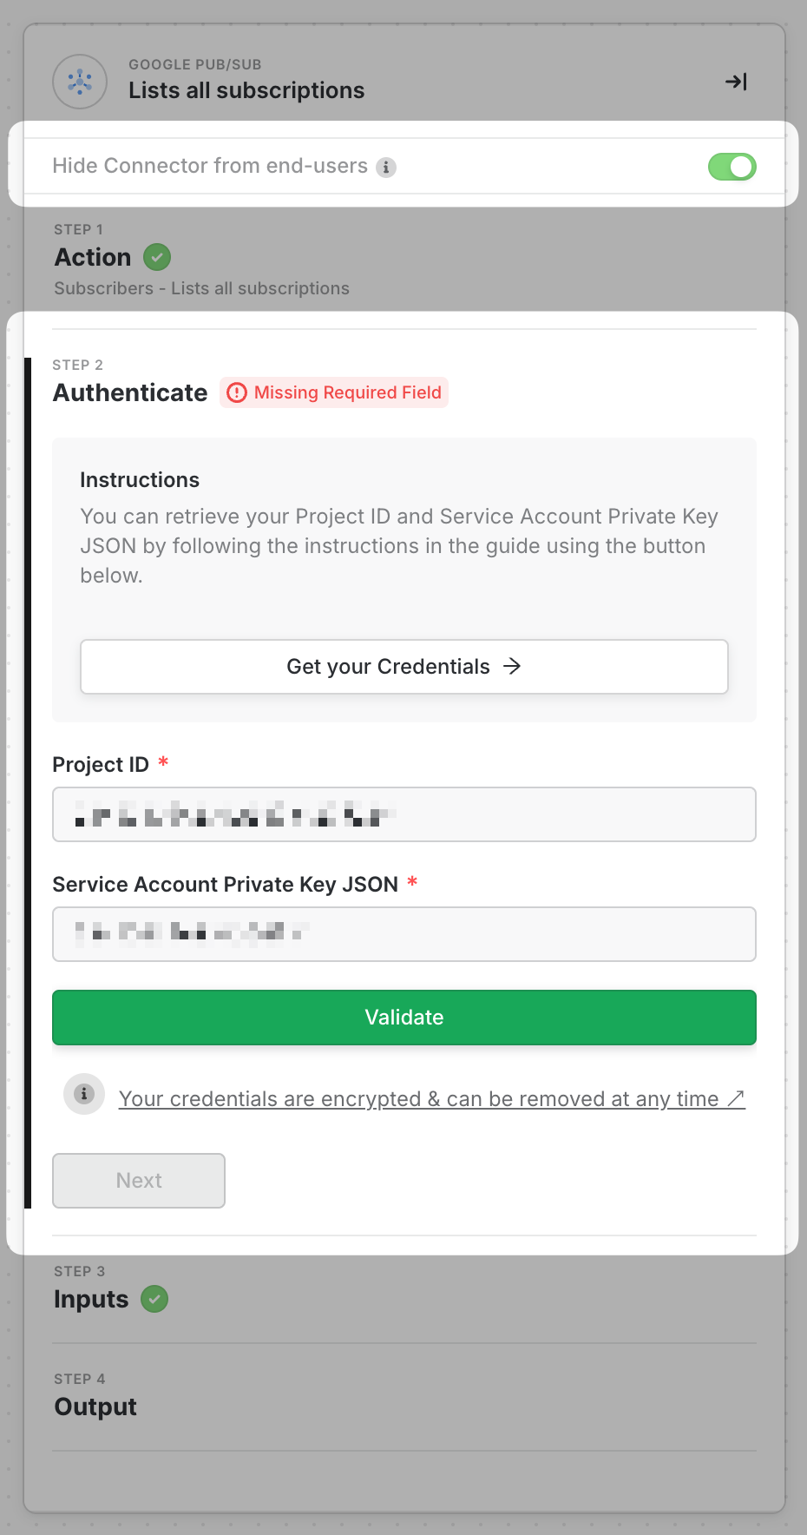Click the green checkmark next to Inputs
Image resolution: width=807 pixels, height=1535 pixels.
[x=154, y=1299]
